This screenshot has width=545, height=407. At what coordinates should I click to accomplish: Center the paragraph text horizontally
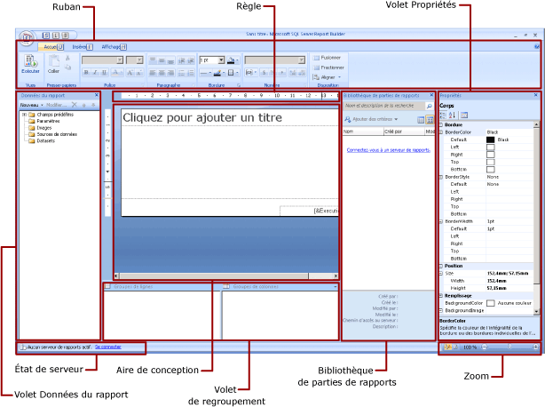(162, 73)
